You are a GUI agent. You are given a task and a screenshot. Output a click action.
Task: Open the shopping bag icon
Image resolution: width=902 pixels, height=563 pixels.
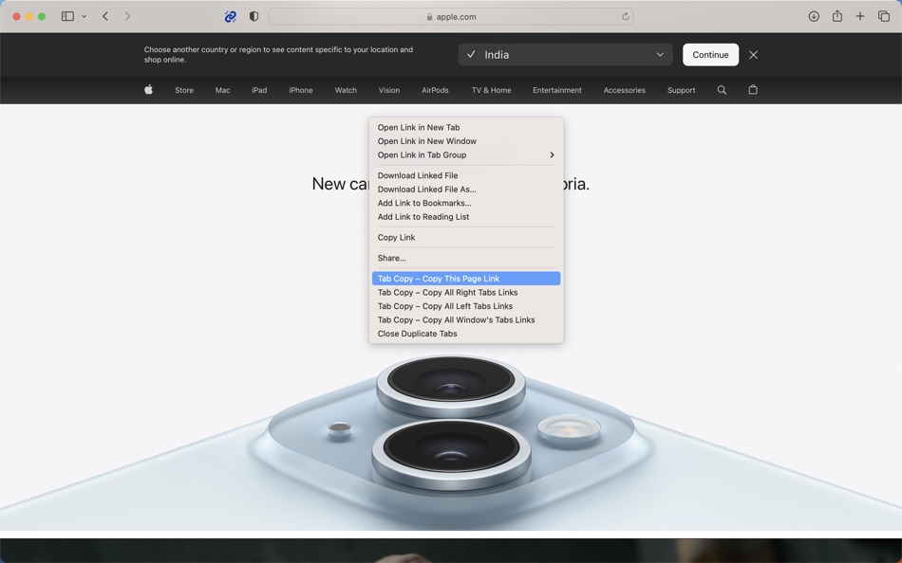click(752, 90)
